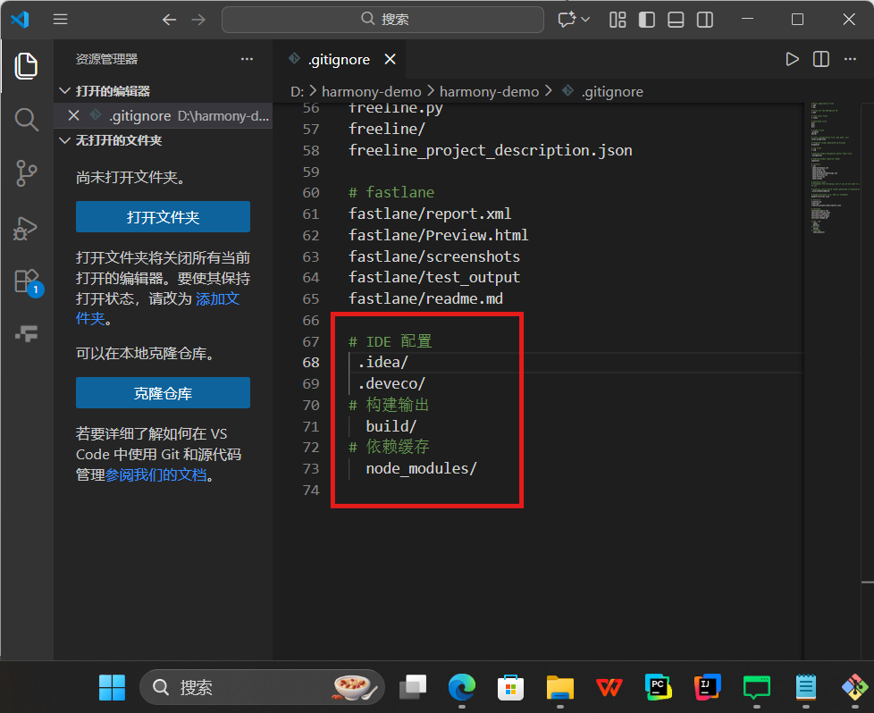Click the search command center box

[x=382, y=20]
